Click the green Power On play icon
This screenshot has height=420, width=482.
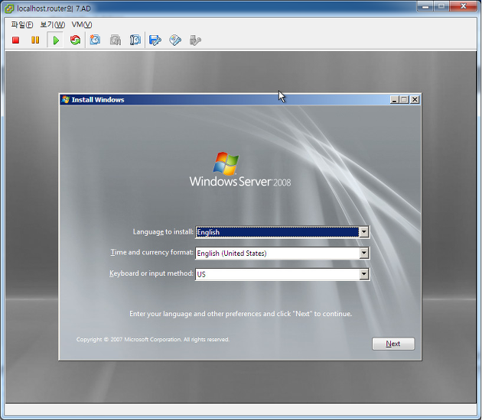click(x=56, y=40)
